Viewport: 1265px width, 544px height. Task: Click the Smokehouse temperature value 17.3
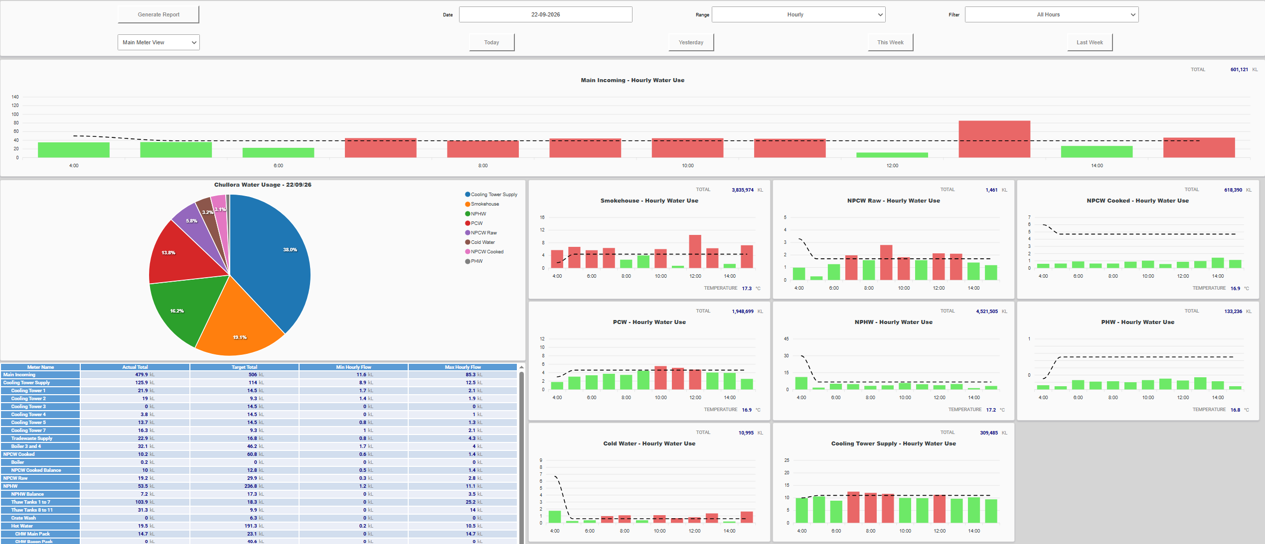747,289
